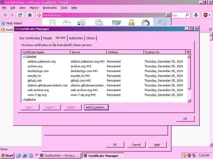Viewport: 213px width, 159px height.
Task: Open the Edit menu
Action: (x=13, y=8)
